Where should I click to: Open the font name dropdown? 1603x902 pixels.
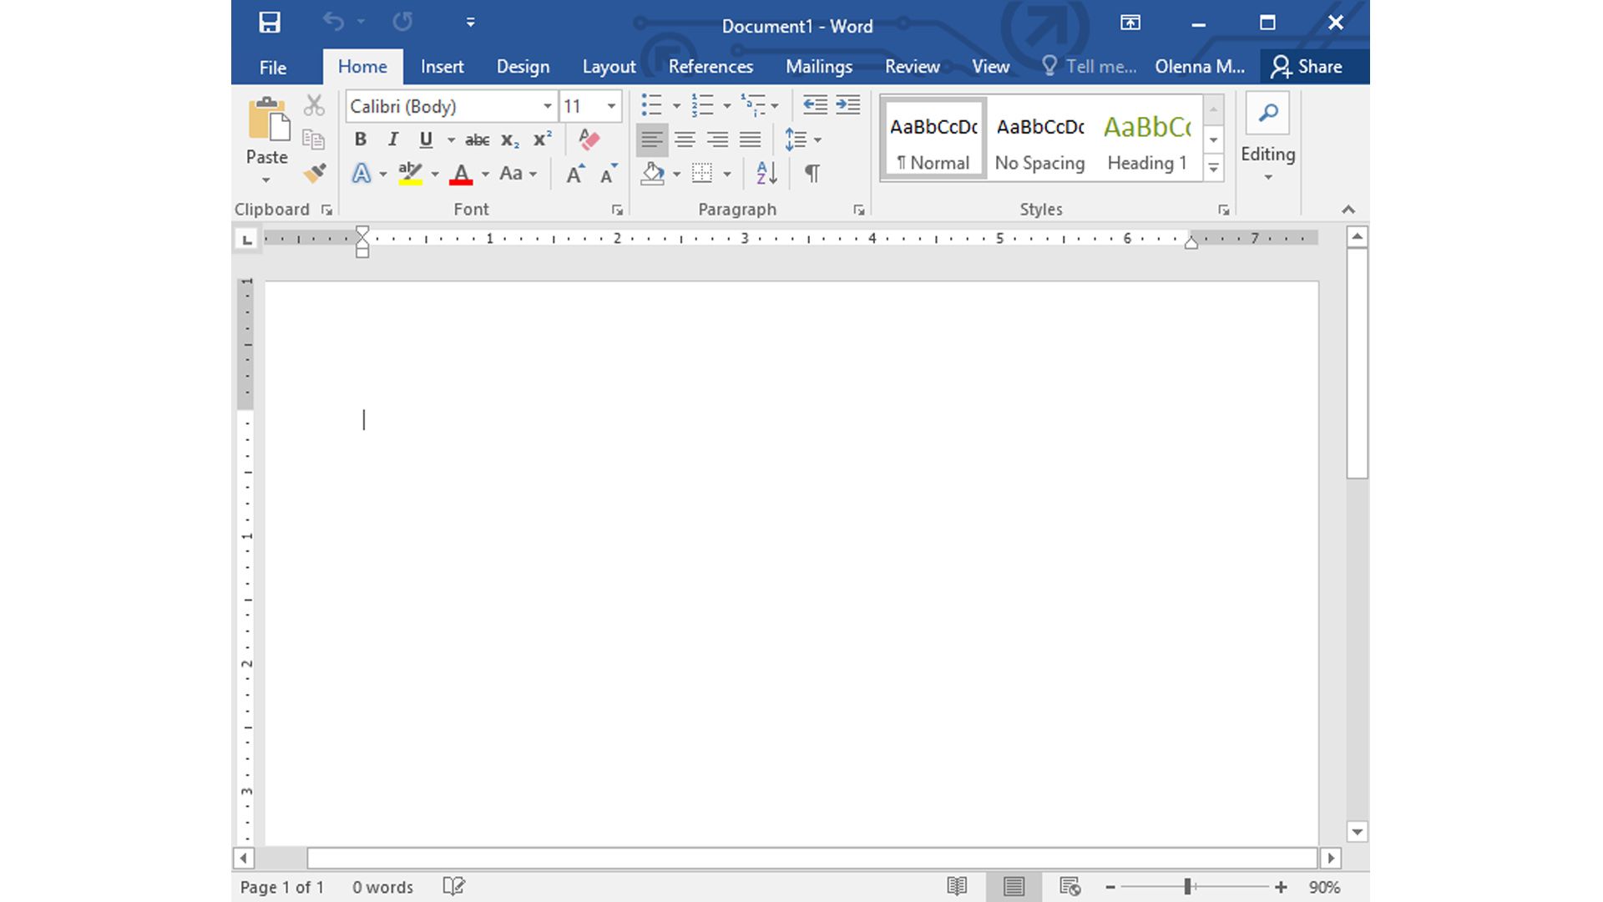coord(547,106)
